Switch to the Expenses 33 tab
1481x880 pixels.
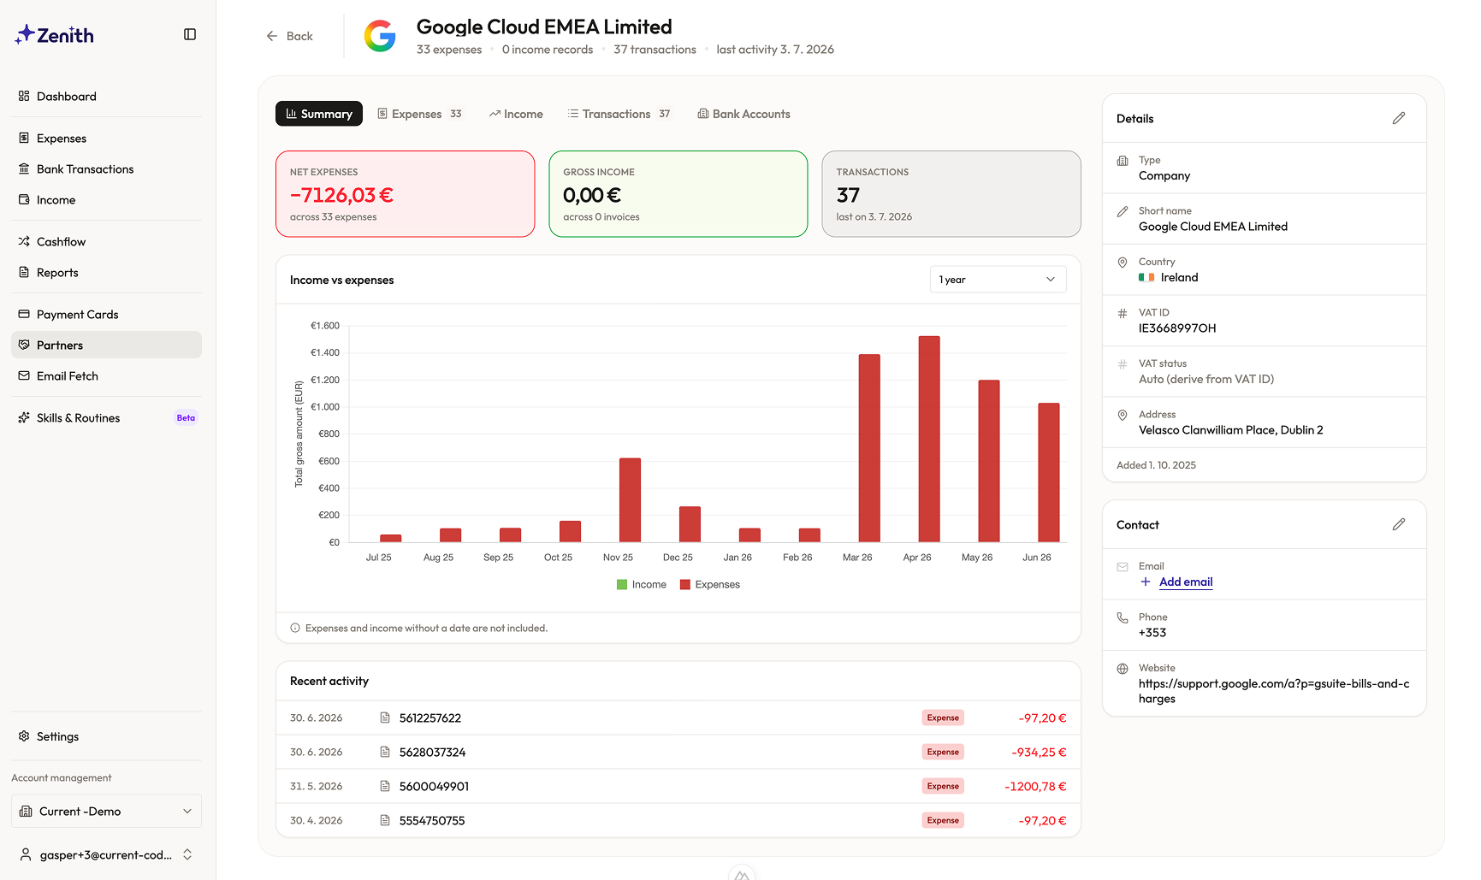pos(420,114)
